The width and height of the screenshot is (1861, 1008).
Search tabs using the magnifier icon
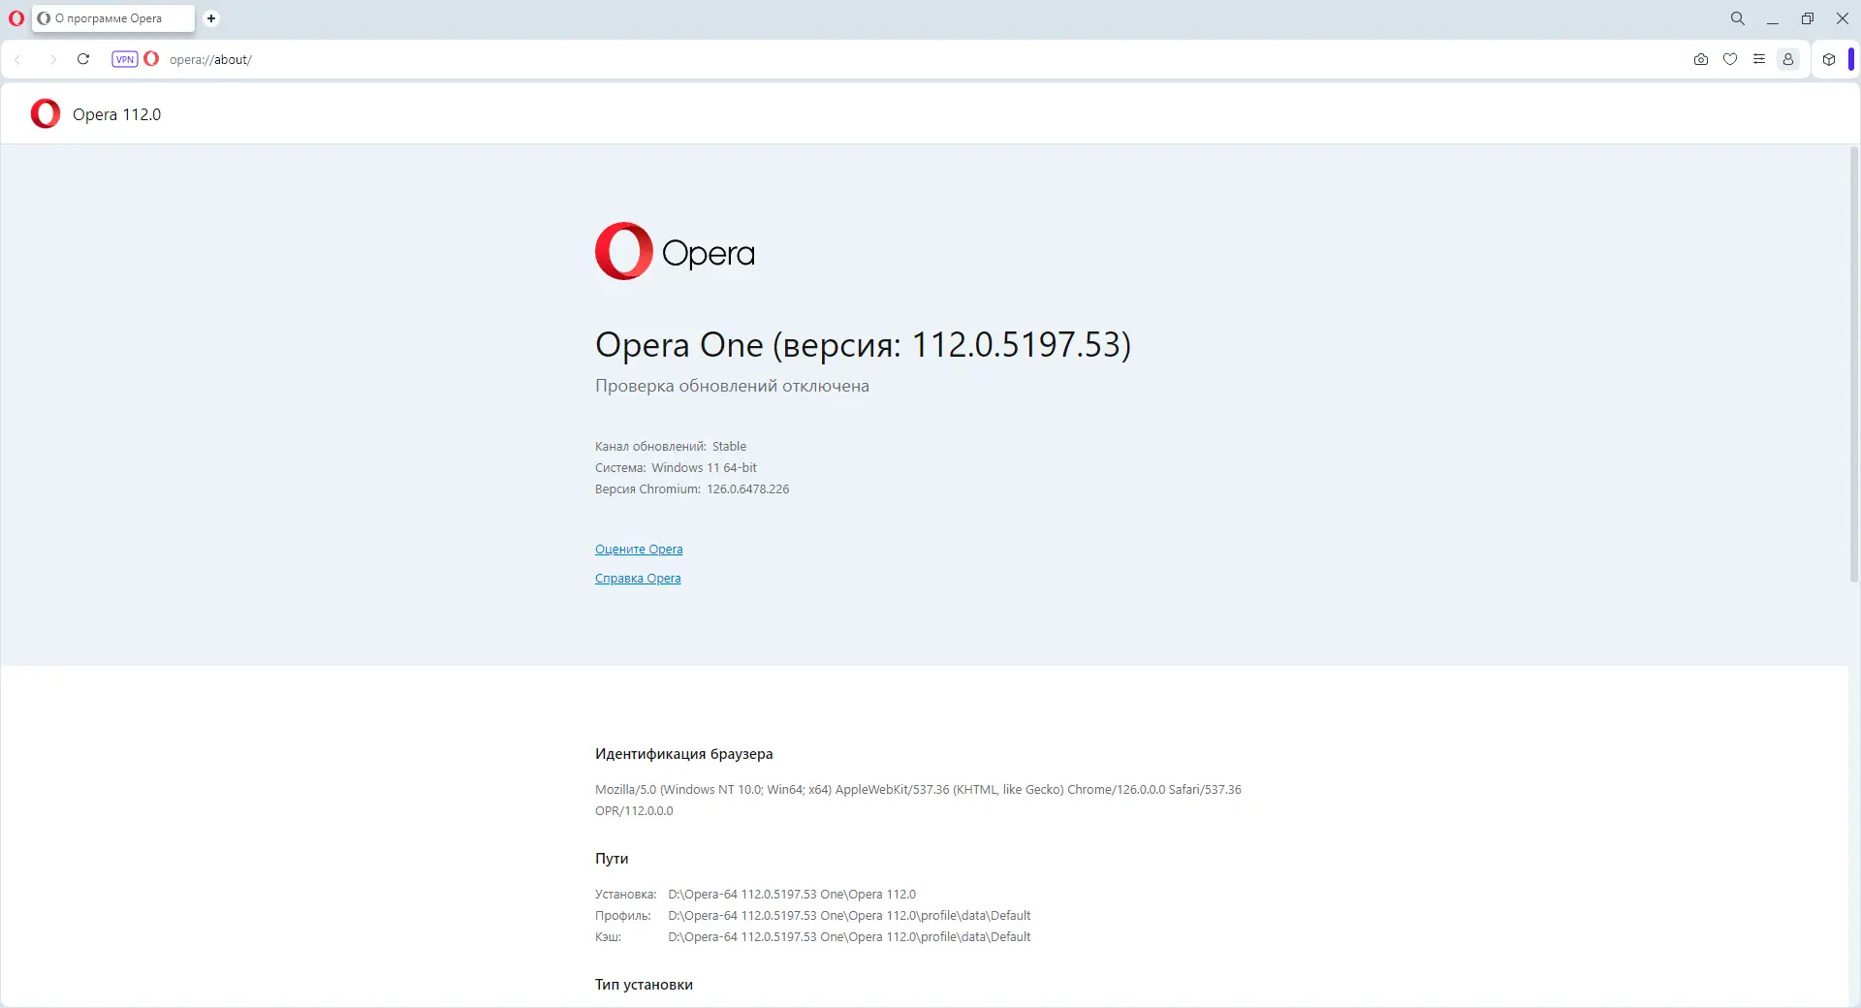[1738, 18]
